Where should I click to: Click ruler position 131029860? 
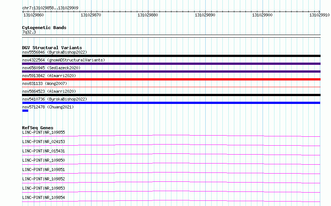click(33, 15)
